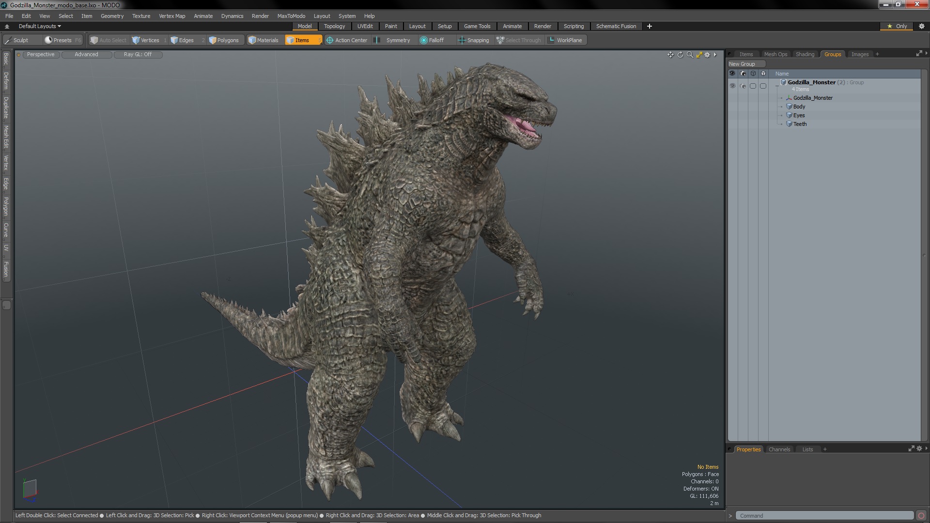The height and width of the screenshot is (523, 930).
Task: Click the viewport pan (move) icon
Action: (x=670, y=55)
